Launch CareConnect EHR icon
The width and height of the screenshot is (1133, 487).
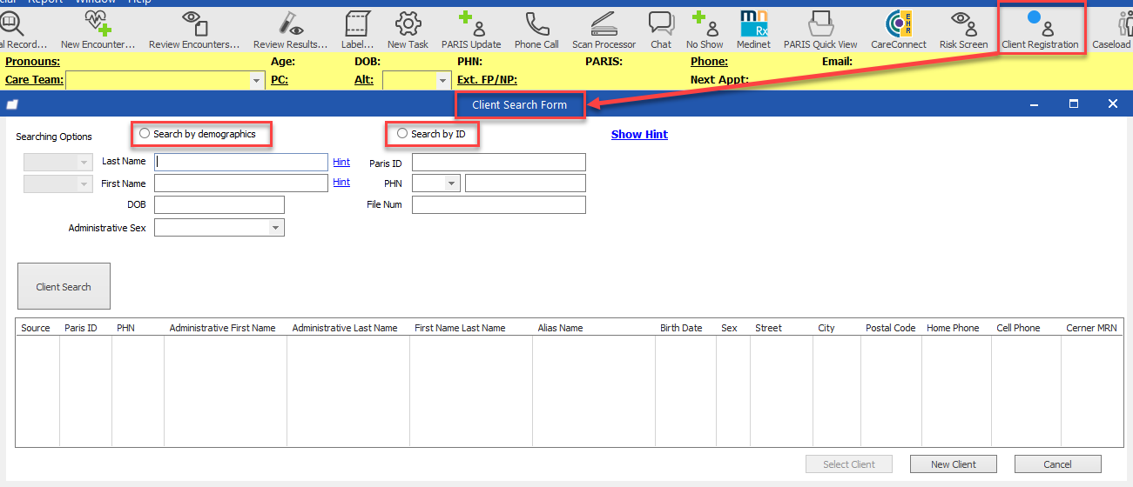pyautogui.click(x=899, y=29)
